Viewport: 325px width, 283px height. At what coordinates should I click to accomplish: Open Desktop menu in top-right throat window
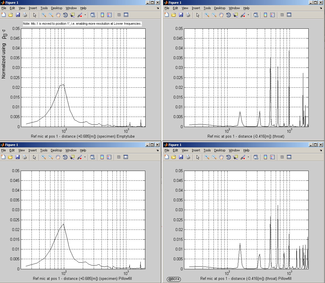(220, 8)
